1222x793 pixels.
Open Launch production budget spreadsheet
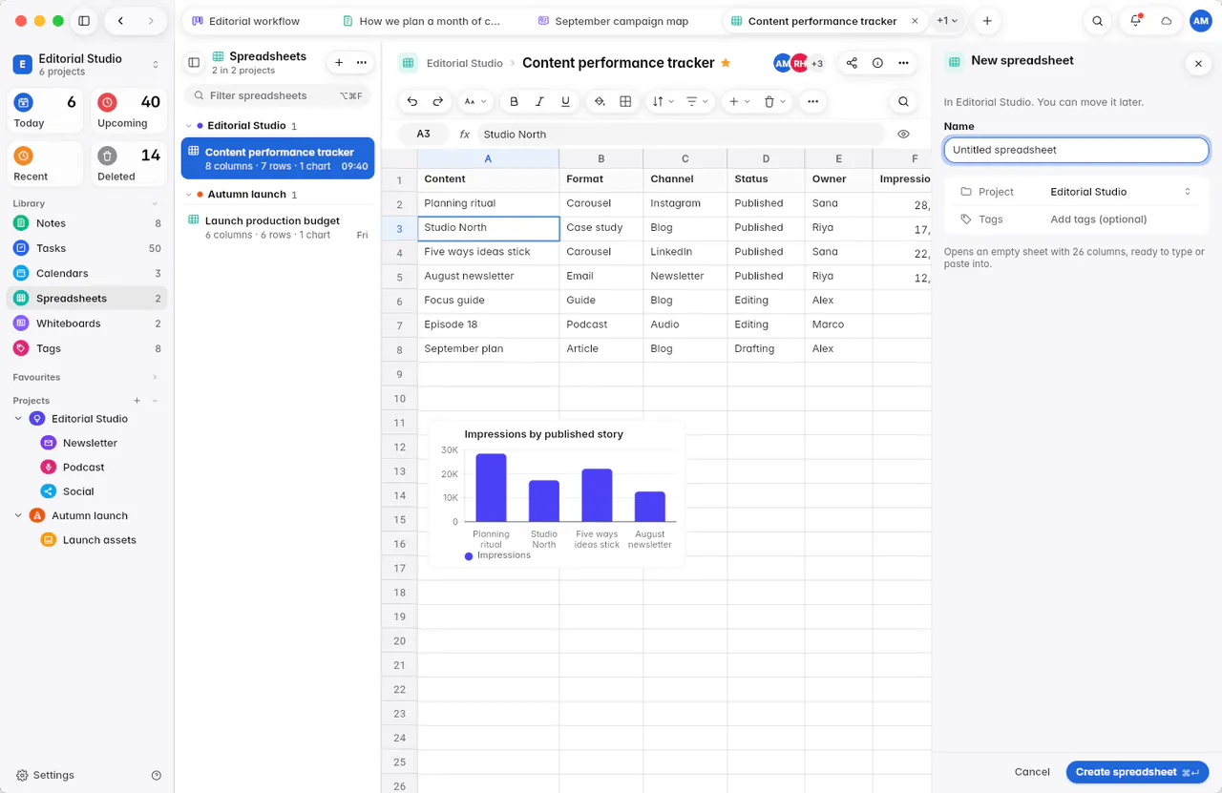[278, 227]
